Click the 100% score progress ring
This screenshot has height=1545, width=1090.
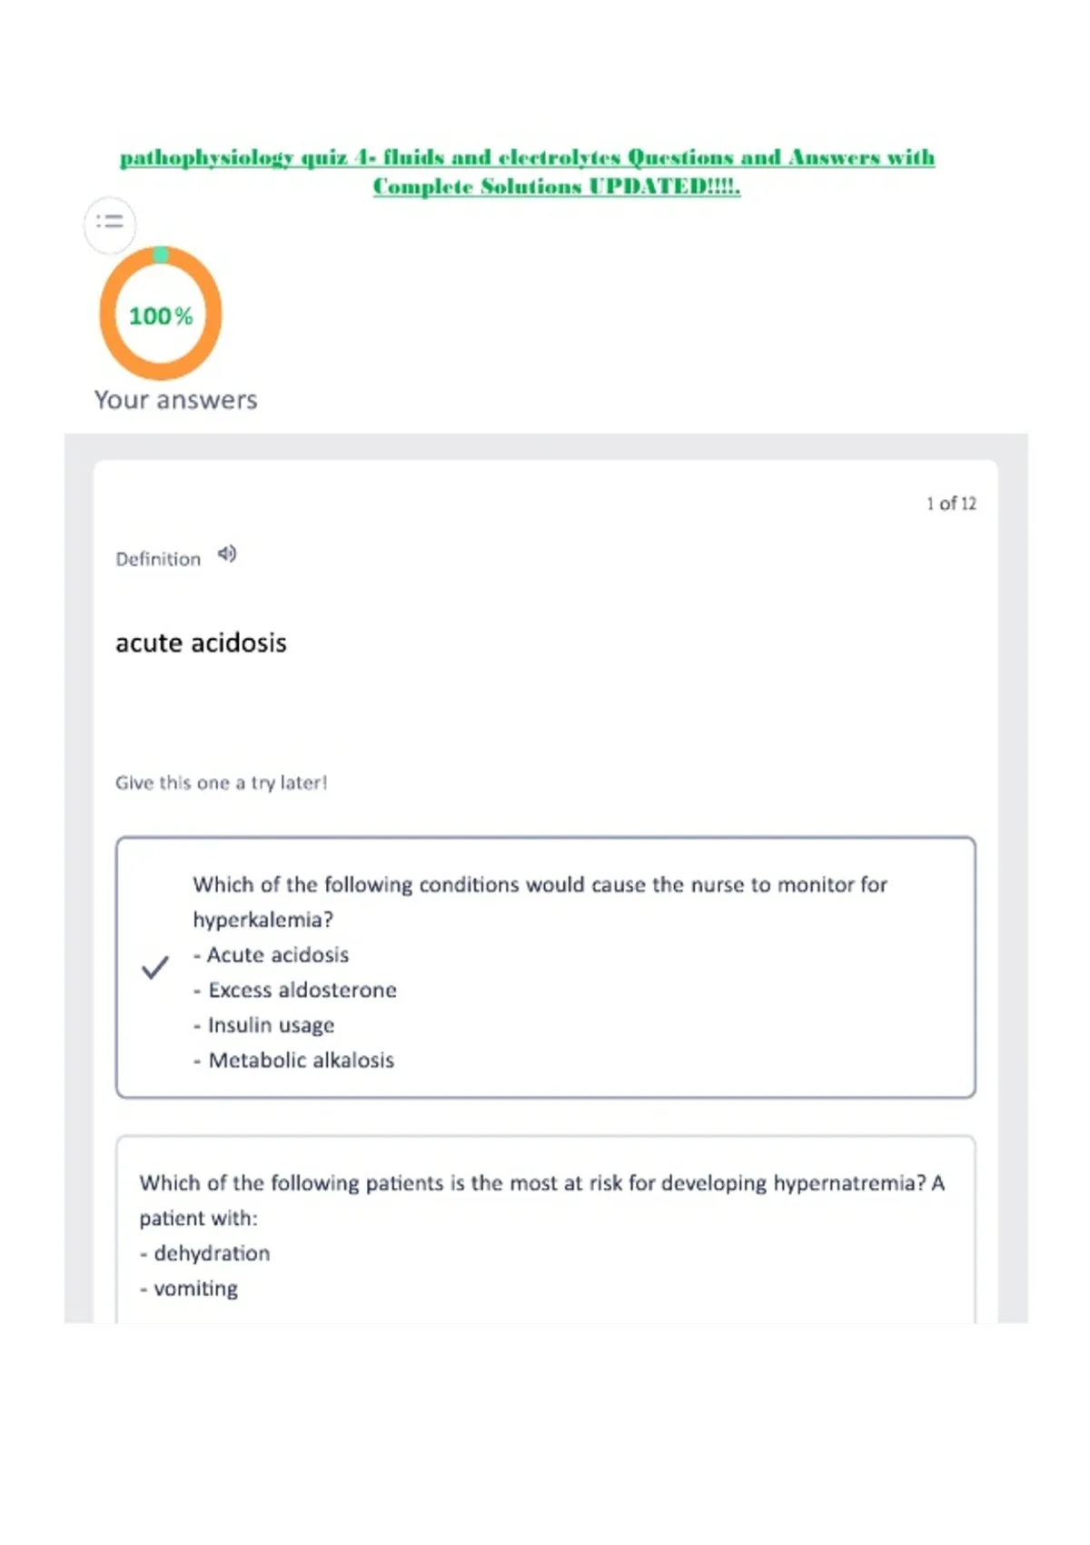point(161,314)
